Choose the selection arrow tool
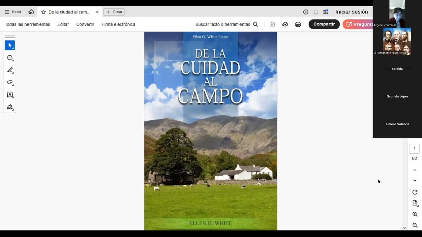 click(x=10, y=45)
